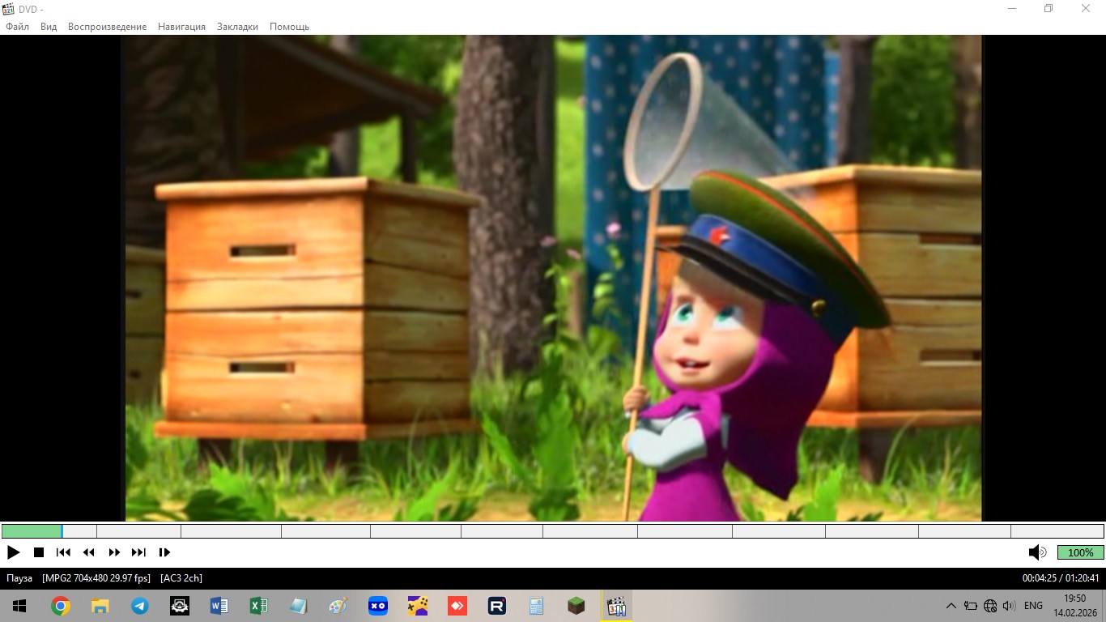Switch input language via ENG indicator
This screenshot has height=622, width=1106.
pos(1033,606)
